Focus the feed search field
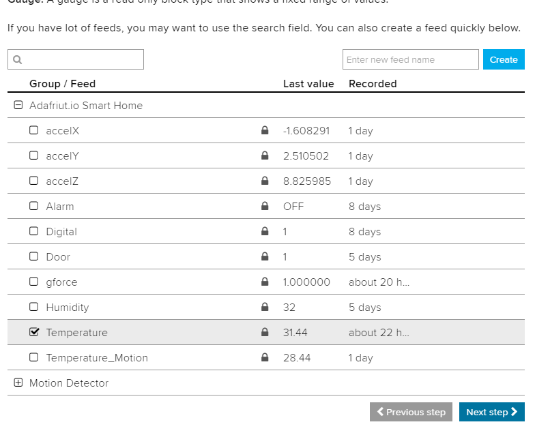 [x=82, y=59]
